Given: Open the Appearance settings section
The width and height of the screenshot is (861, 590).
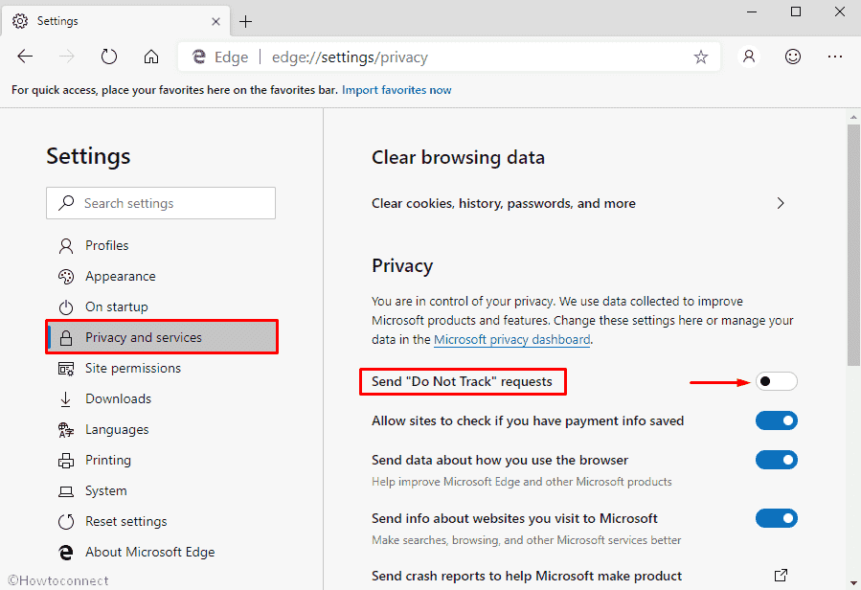Looking at the screenshot, I should (x=121, y=276).
